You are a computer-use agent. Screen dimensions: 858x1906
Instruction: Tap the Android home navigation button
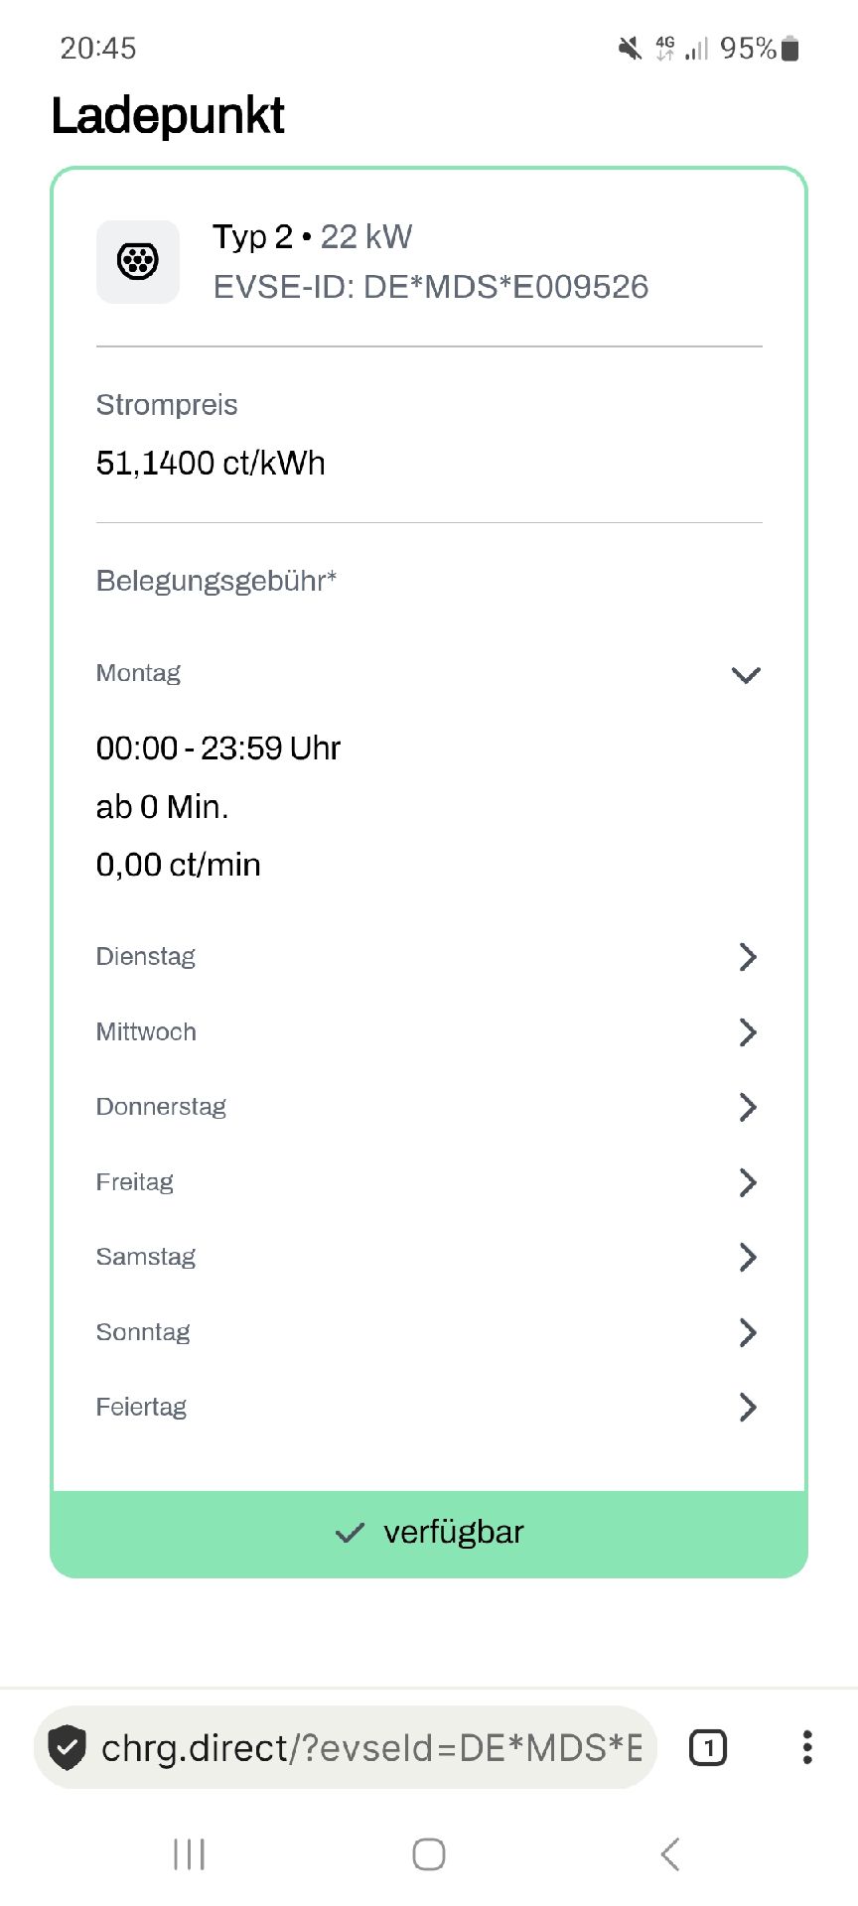click(x=429, y=1853)
